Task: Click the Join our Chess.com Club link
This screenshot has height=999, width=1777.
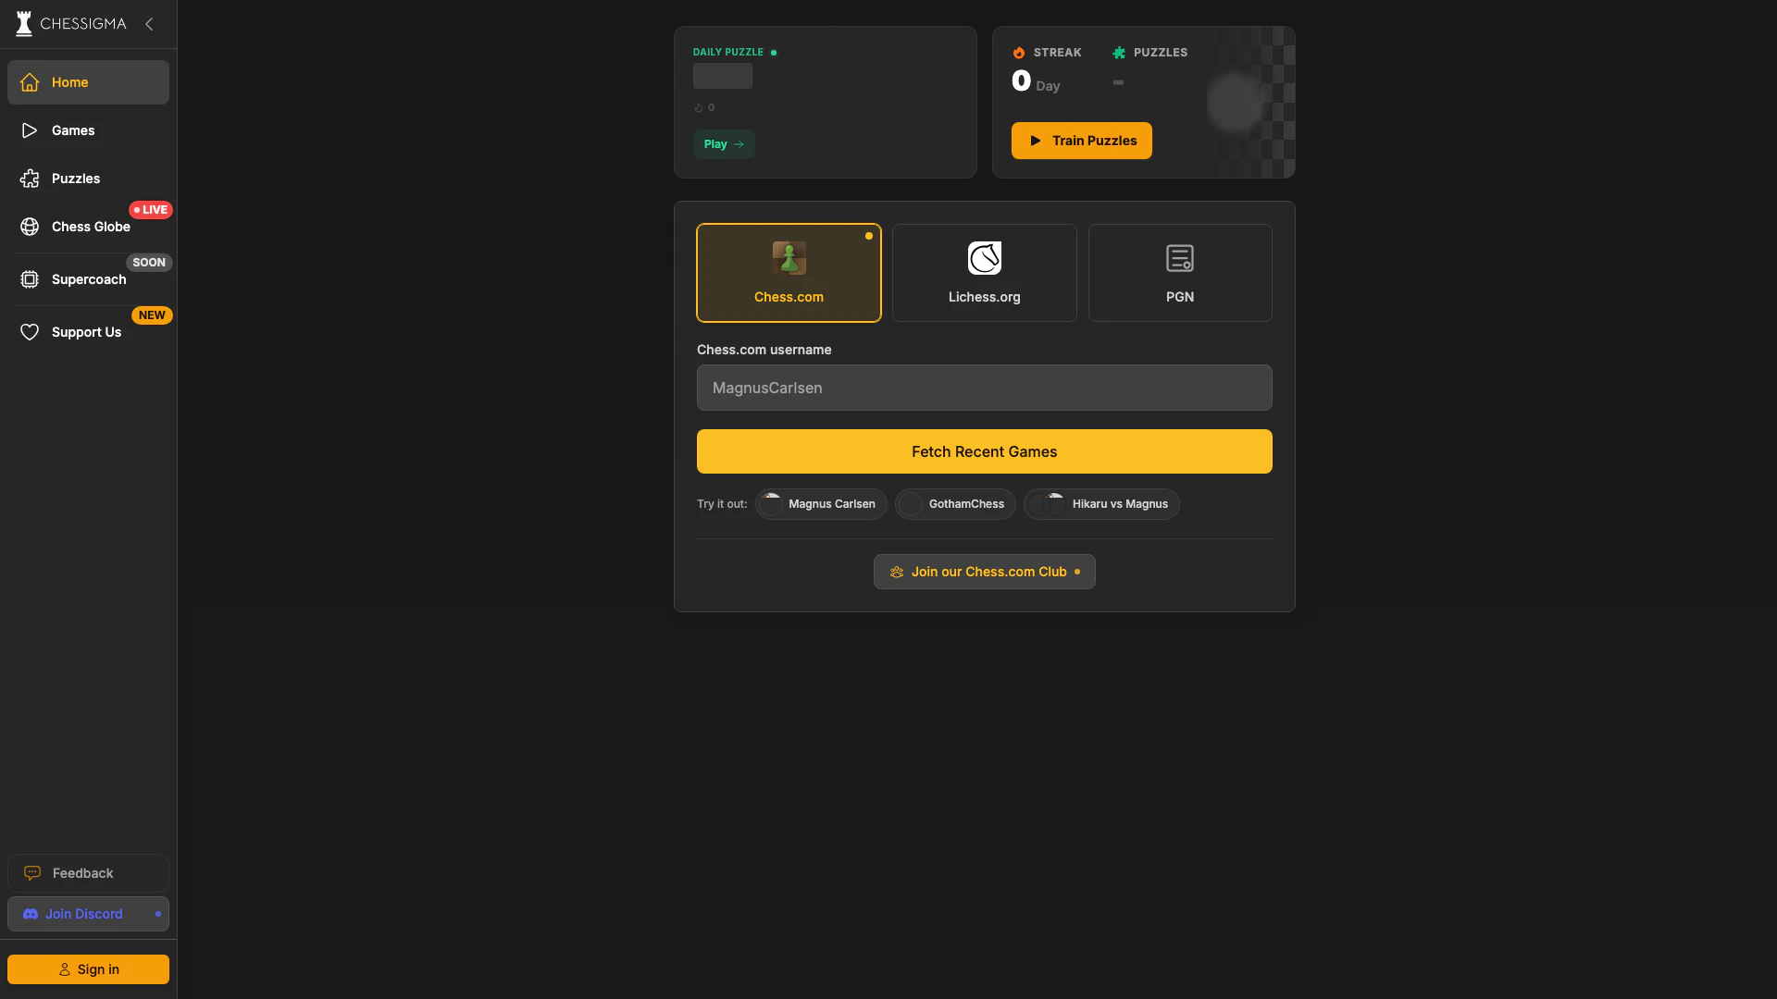Action: 984,572
